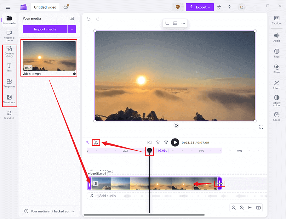
Task: Open the Content library tab
Action: pyautogui.click(x=9, y=52)
